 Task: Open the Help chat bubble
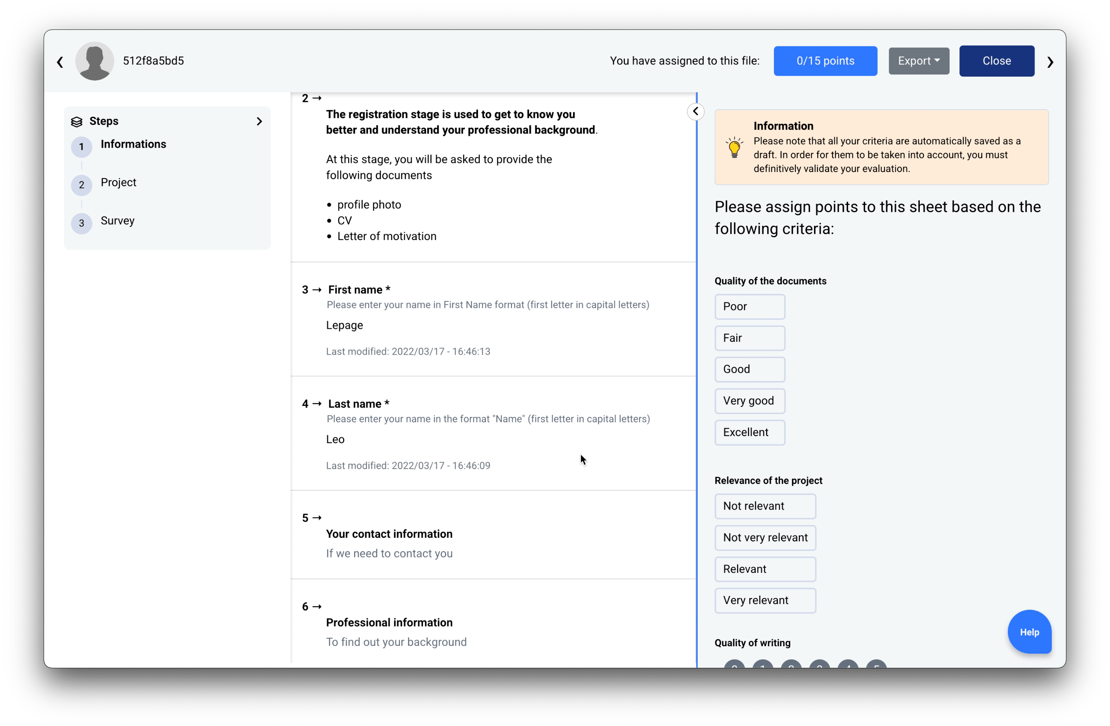[1029, 632]
